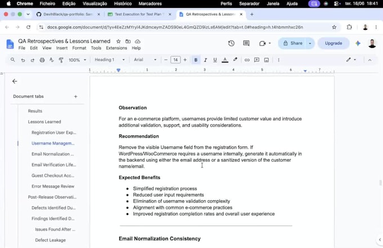Viewport: 383px width, 248px height.
Task: Open a new Chrome tab
Action: tap(252, 15)
